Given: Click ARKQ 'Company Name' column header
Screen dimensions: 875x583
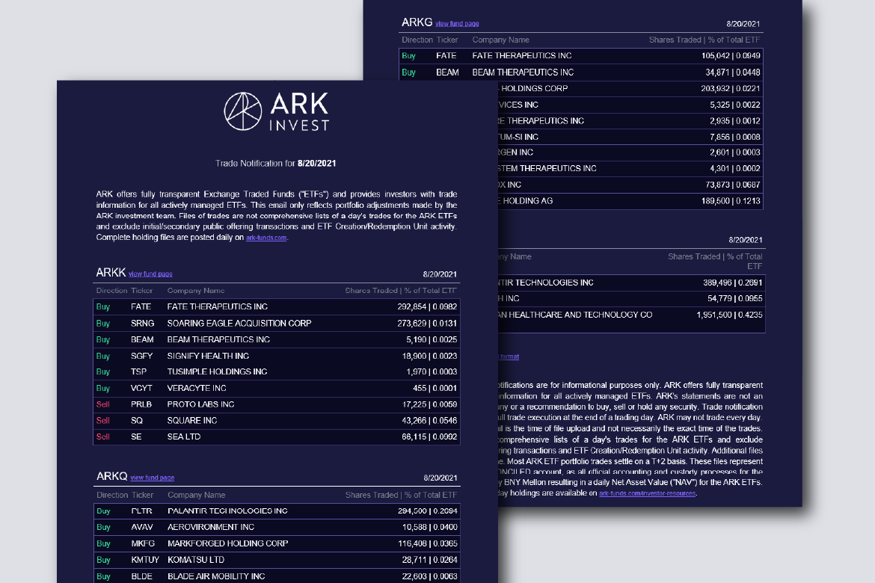Looking at the screenshot, I should coord(197,495).
